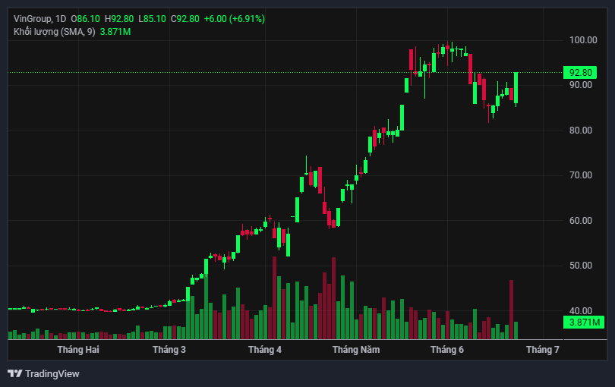Click the 70.00 price axis label
The width and height of the screenshot is (615, 387).
[x=581, y=175]
